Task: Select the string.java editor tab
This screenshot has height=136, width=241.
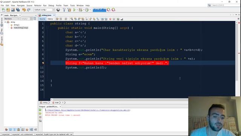Action: click(x=46, y=15)
